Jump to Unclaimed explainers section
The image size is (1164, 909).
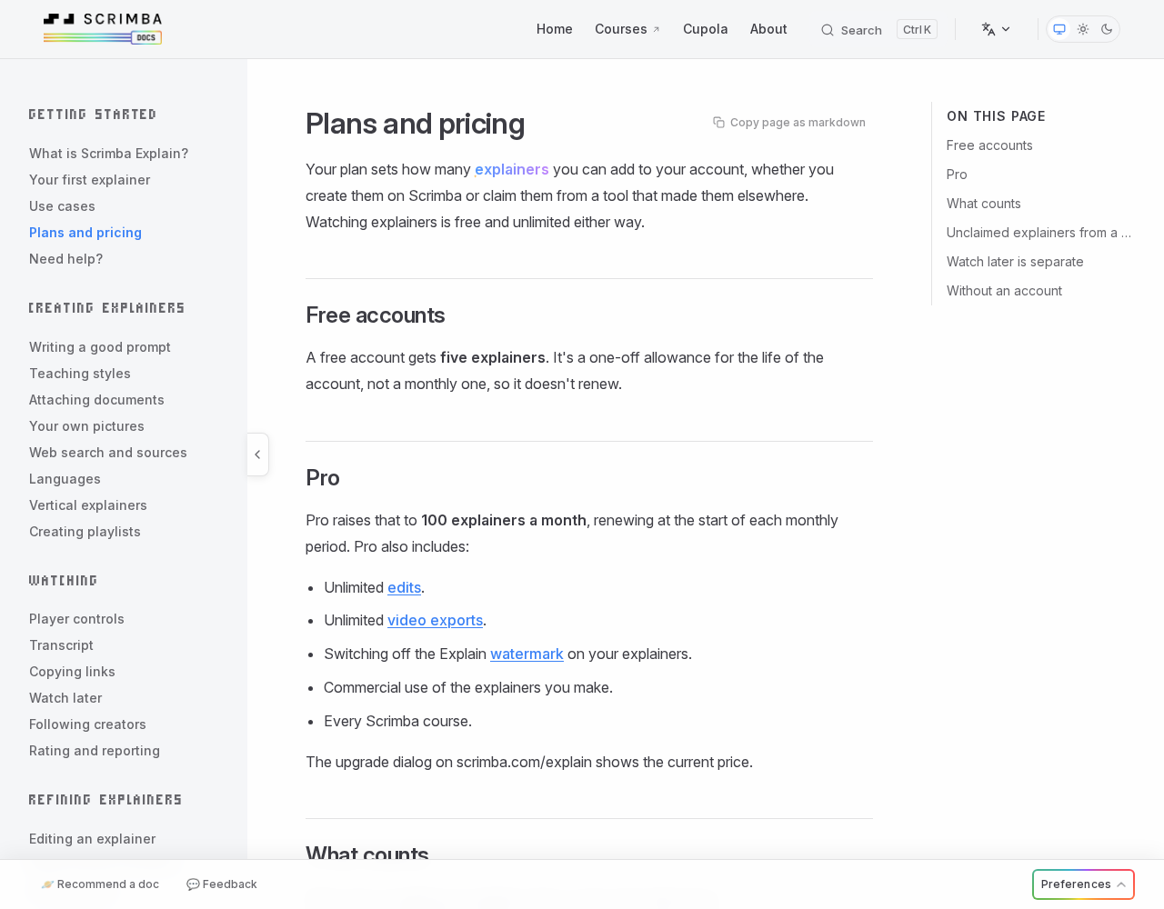pyautogui.click(x=1039, y=233)
